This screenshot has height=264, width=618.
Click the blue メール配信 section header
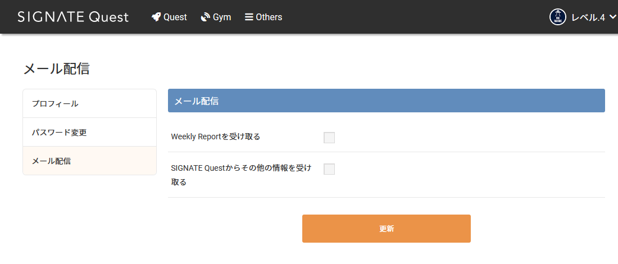[x=386, y=101]
